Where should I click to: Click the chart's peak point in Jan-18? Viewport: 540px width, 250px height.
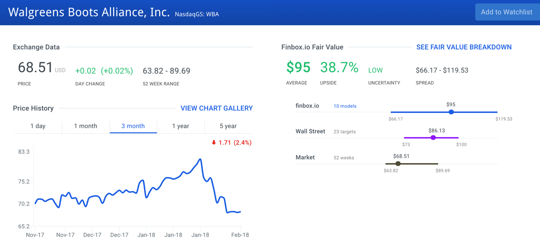point(201,159)
